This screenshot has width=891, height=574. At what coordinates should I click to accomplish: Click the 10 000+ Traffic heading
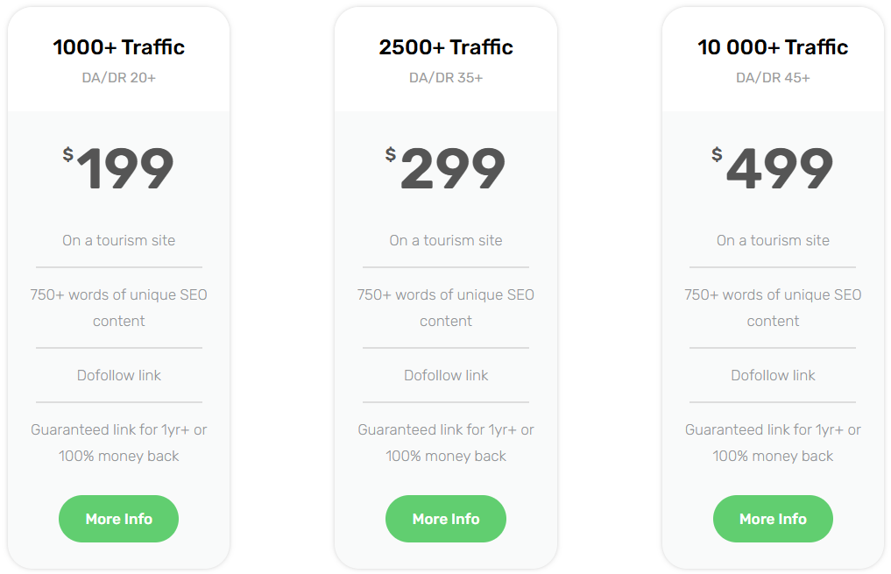point(773,47)
